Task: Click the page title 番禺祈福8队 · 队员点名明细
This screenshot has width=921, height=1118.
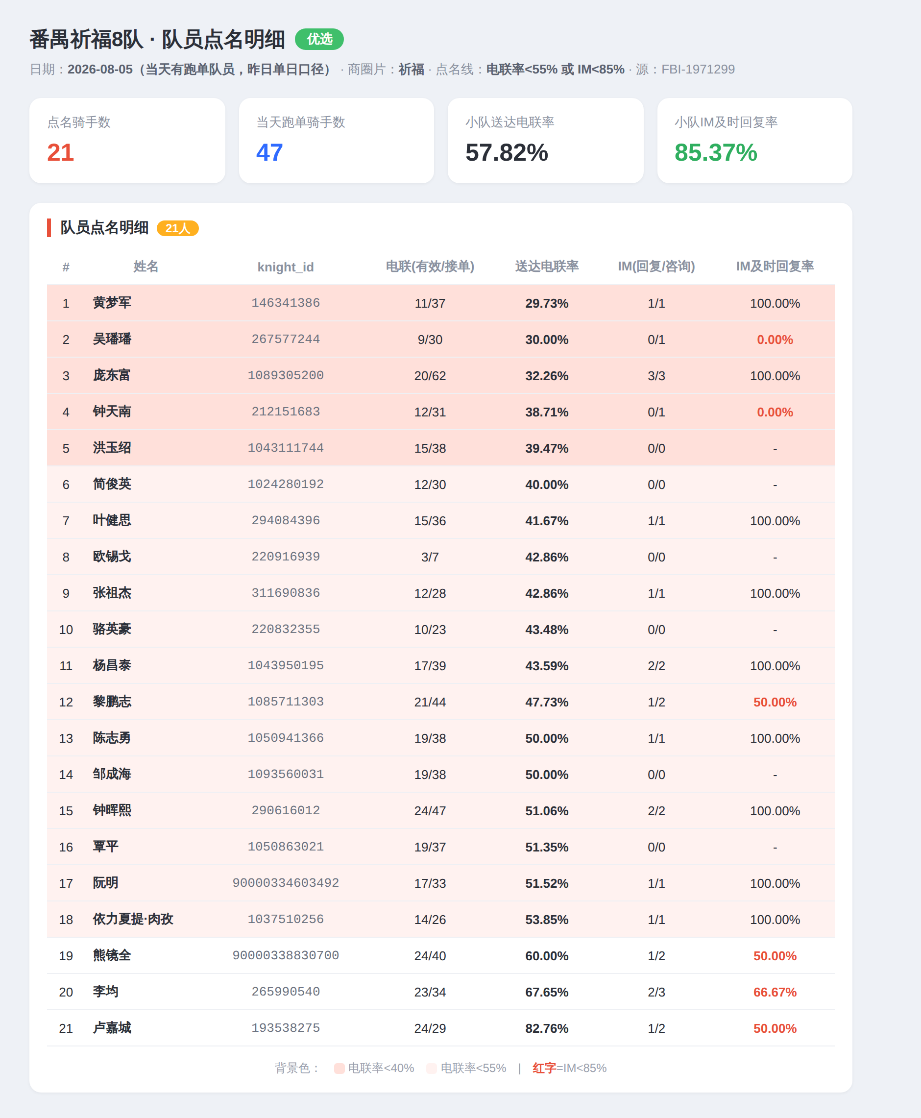Action: [x=157, y=40]
